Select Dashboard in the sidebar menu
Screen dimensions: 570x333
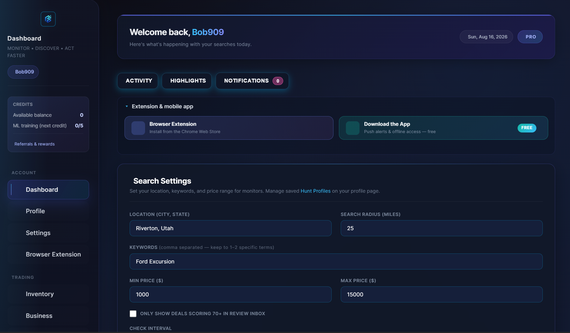point(48,190)
